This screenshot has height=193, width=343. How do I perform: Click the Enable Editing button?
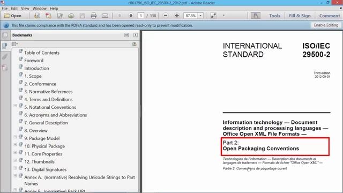(x=326, y=25)
